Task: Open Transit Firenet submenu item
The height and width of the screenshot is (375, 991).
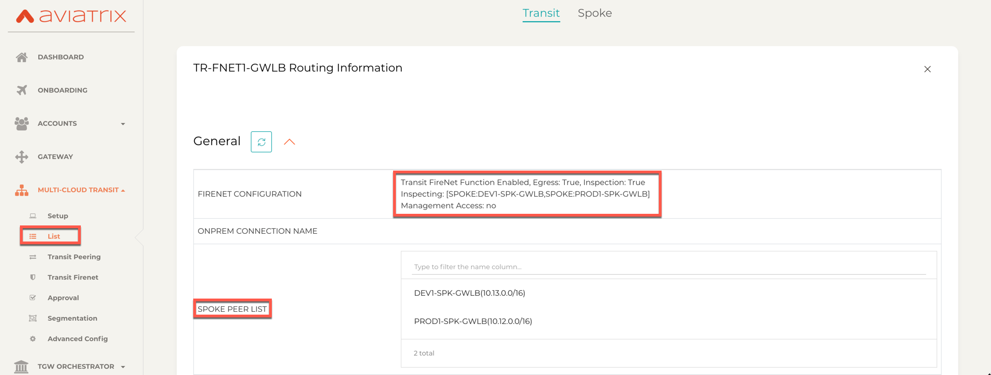Action: [x=73, y=278]
